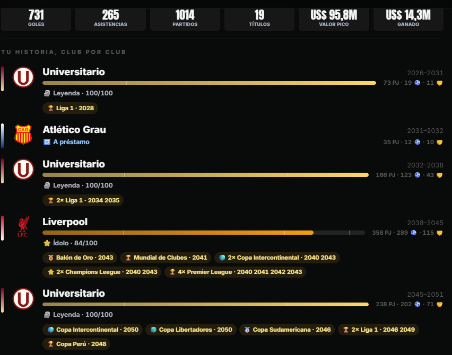The width and height of the screenshot is (452, 355).
Task: Click the scroll icon beside 2032–2038 Leyenda
Action: [47, 185]
